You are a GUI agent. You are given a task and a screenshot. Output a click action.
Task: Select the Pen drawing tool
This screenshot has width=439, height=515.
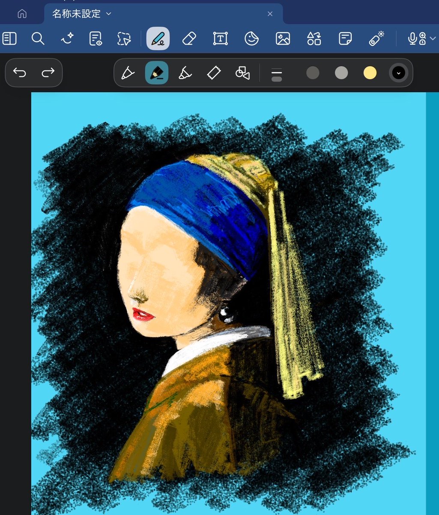[x=158, y=39]
